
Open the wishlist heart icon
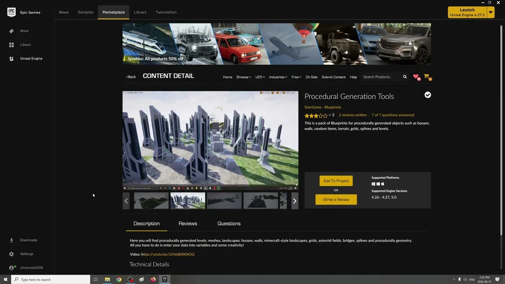click(x=416, y=77)
